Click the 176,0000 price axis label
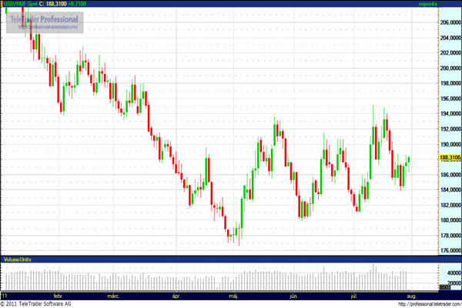Image resolution: width=462 pixels, height=308 pixels. [449, 250]
